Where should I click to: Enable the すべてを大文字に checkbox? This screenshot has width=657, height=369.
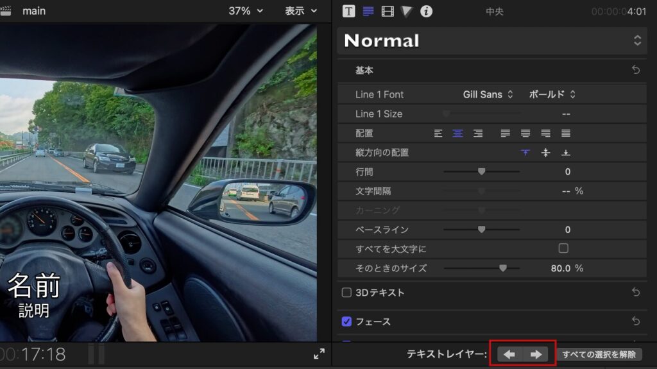point(563,248)
